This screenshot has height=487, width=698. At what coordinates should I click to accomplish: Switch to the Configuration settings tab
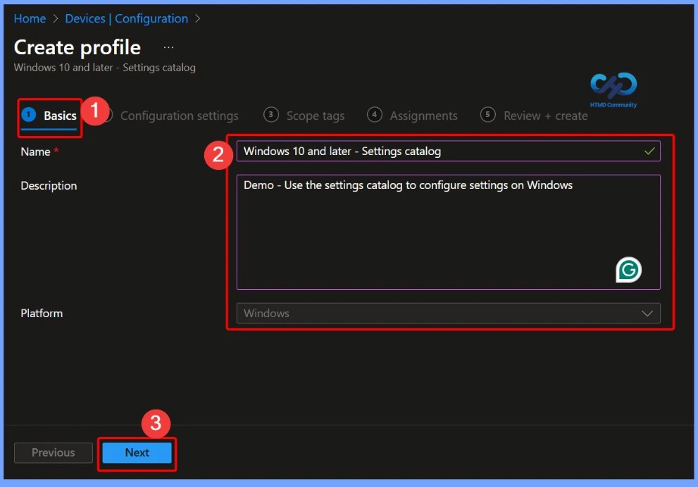179,115
